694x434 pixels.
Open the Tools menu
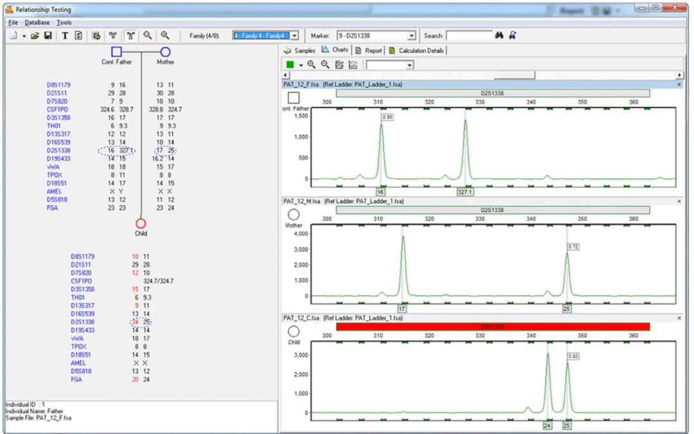64,23
